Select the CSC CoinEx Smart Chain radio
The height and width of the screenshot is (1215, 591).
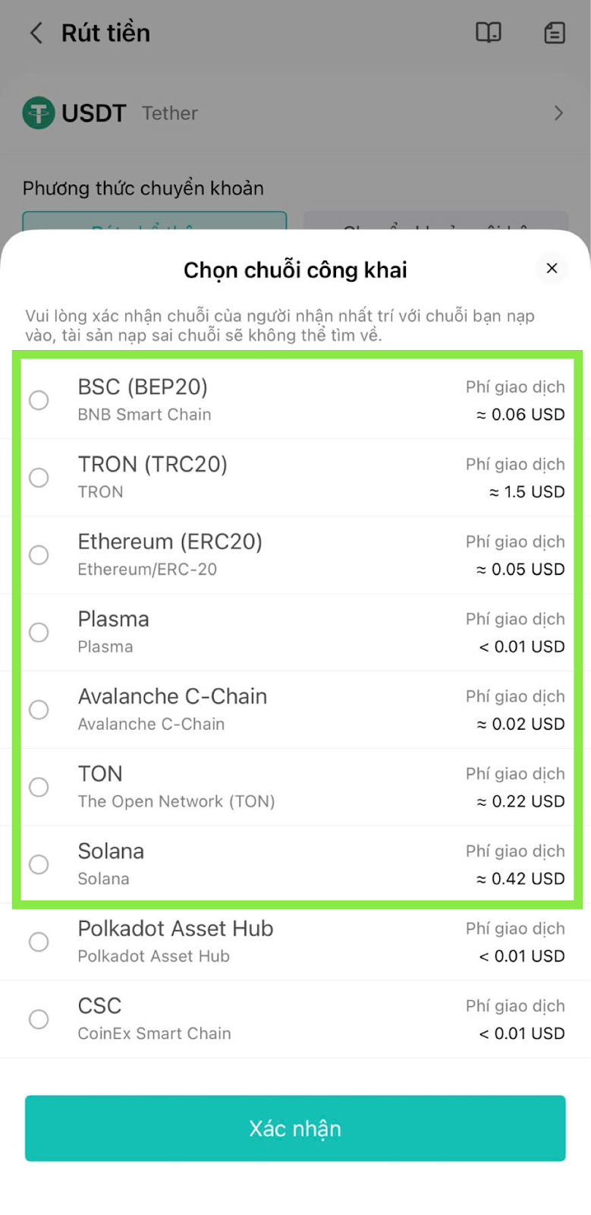point(39,1020)
